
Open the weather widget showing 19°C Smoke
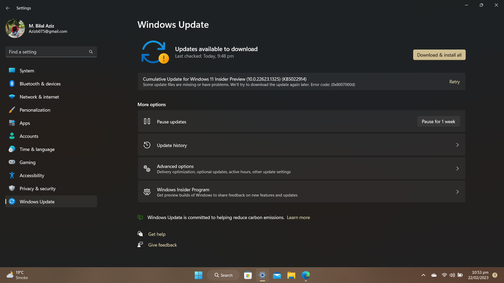click(17, 275)
